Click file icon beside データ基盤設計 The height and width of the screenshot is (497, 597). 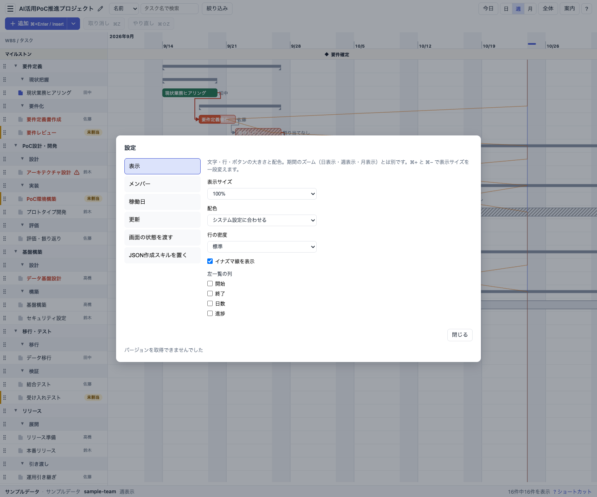click(x=20, y=278)
